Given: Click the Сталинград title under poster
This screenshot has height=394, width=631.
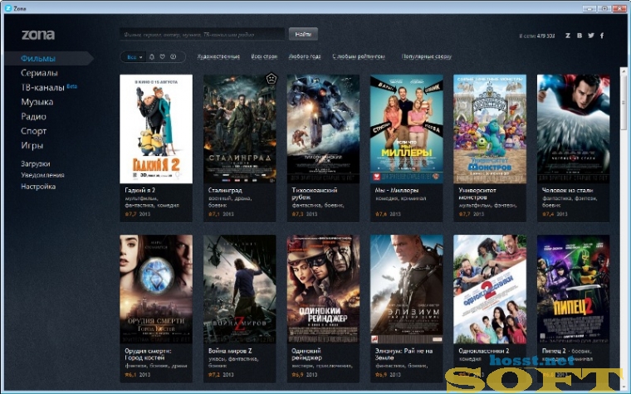Looking at the screenshot, I should point(224,190).
